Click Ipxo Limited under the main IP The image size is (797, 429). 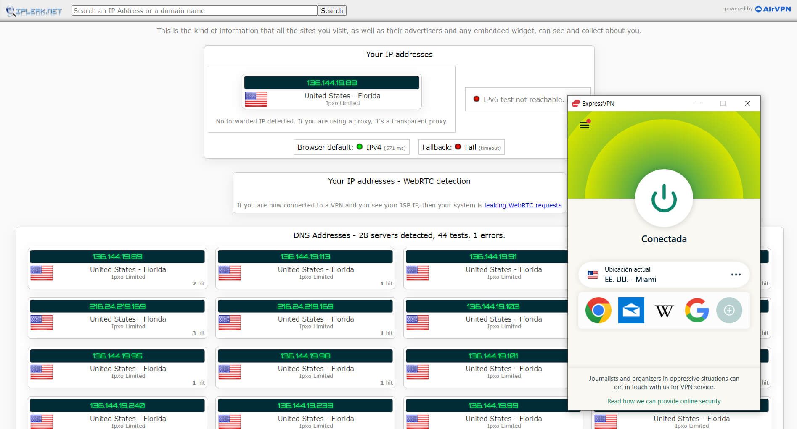point(343,103)
